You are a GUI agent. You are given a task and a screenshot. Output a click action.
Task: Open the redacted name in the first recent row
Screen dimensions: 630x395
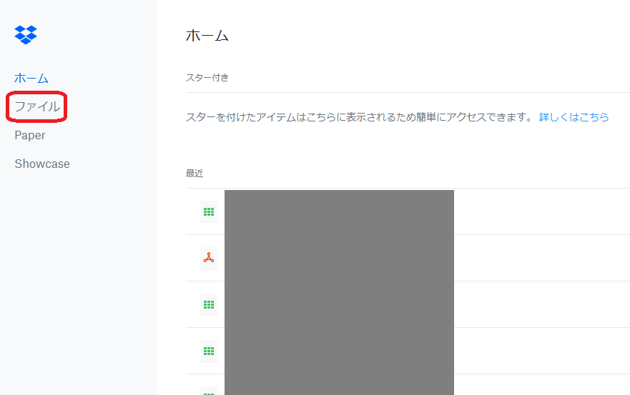coord(339,211)
